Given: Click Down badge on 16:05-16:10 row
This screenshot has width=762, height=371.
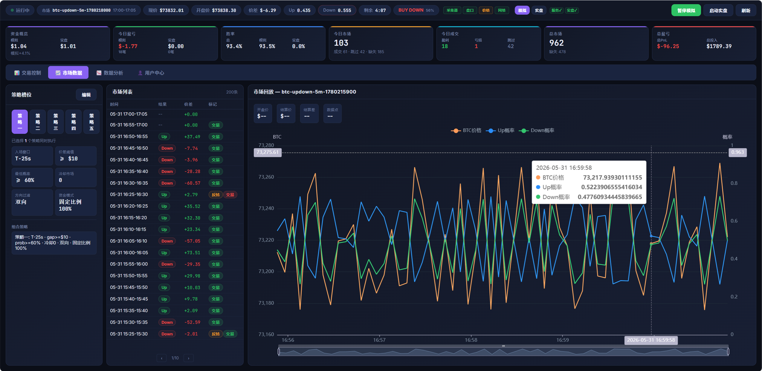Looking at the screenshot, I should tap(167, 241).
